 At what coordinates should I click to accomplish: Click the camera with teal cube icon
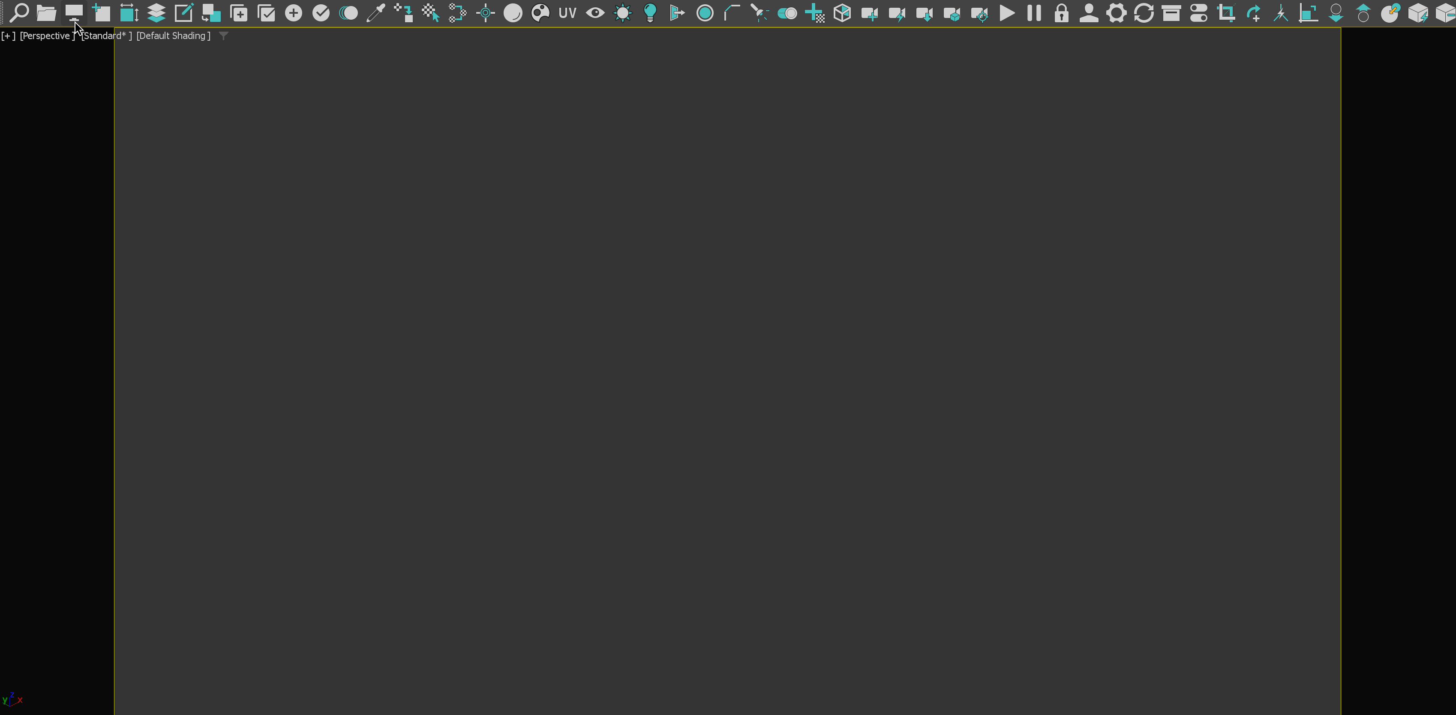[x=952, y=12]
